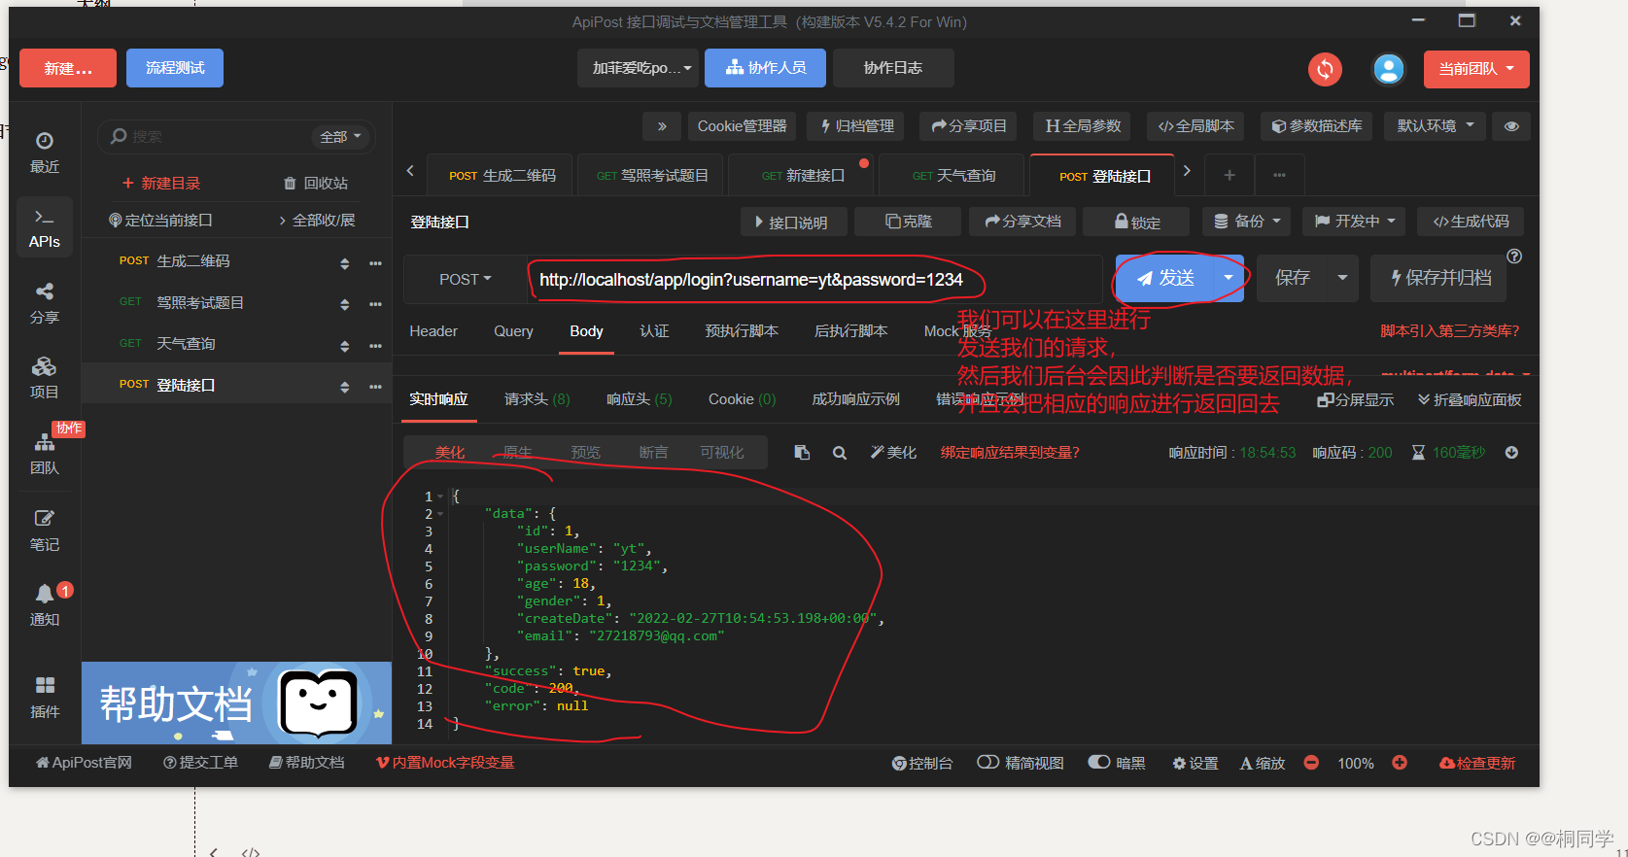1628x857 pixels.
Task: Click the copy response icon
Action: pos(802,453)
